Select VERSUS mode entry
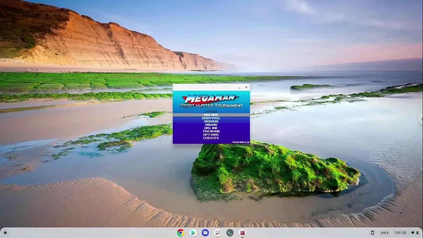Image resolution: width=423 pixels, height=238 pixels. pyautogui.click(x=211, y=121)
